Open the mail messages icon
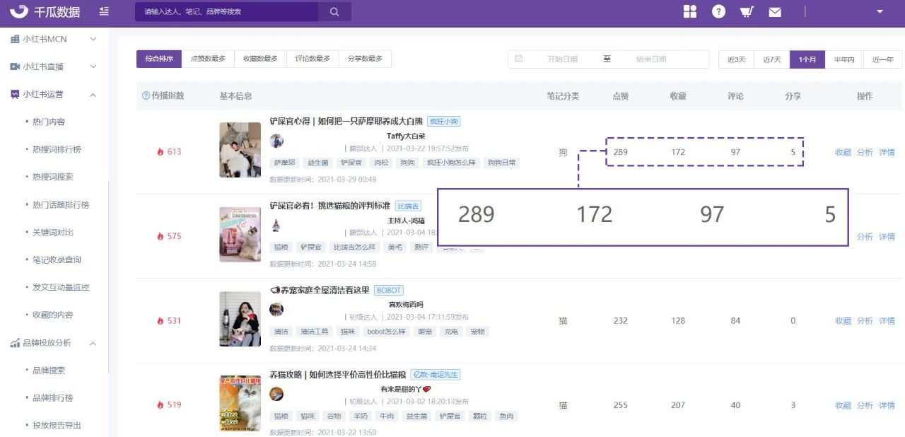 [x=775, y=12]
